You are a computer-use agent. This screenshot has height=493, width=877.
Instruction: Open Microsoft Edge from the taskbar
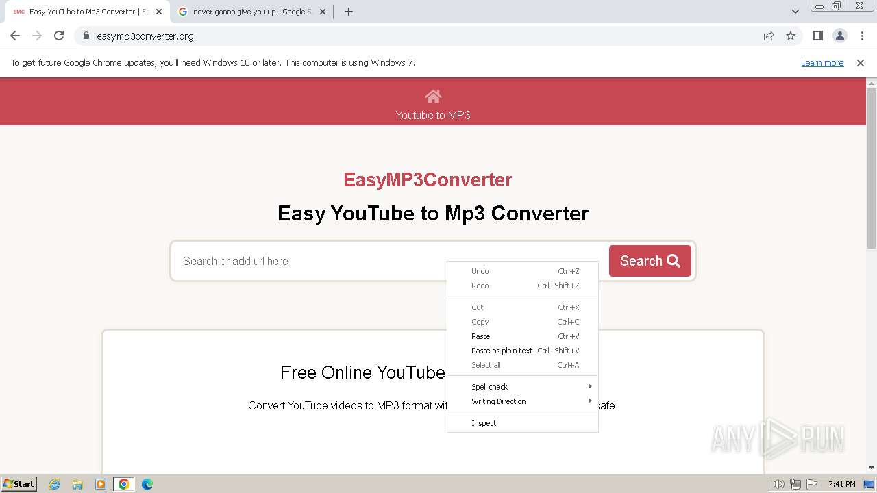[147, 484]
